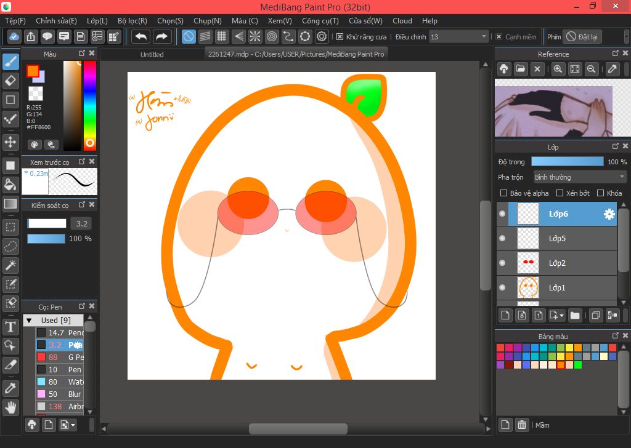
Task: Pick the Eyedropper tool
Action: click(10, 388)
